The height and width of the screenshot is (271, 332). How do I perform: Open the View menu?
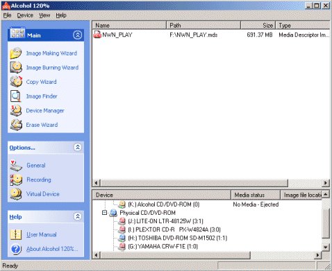(44, 15)
